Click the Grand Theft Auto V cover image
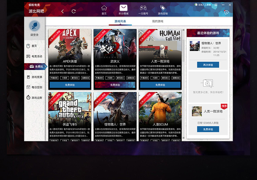Viewport: 257px width, 180px height. pyautogui.click(x=70, y=107)
